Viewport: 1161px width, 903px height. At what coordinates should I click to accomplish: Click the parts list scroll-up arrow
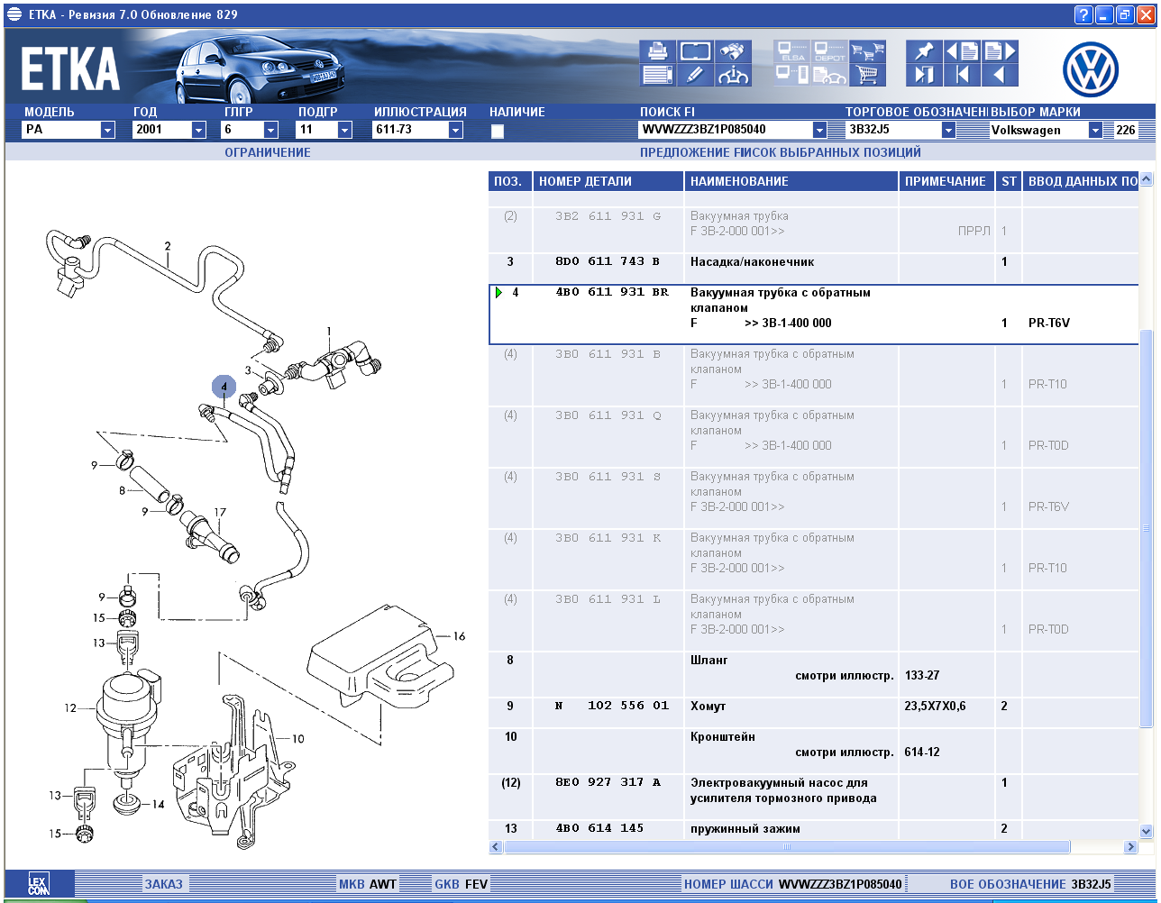(x=1147, y=179)
